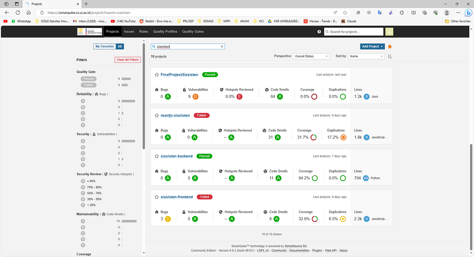Star FinalProjectSiasisten as favorite
Image resolution: width=474 pixels, height=257 pixels.
(x=156, y=74)
